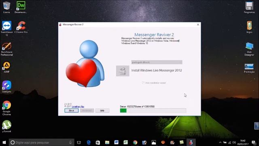The height and width of the screenshot is (146, 259).
Task: Click the Windows search box
Action: (x=41, y=142)
